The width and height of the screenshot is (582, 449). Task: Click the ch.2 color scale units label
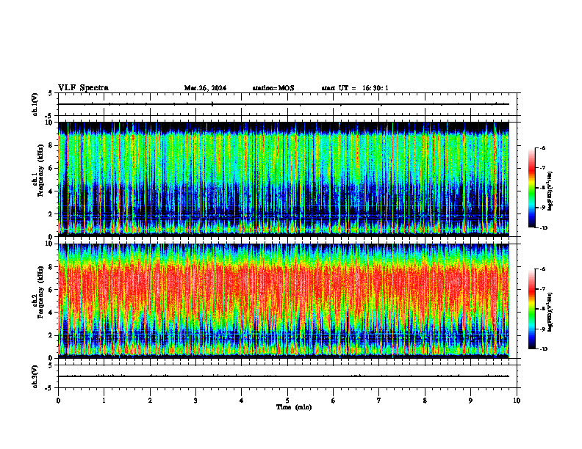click(x=551, y=312)
